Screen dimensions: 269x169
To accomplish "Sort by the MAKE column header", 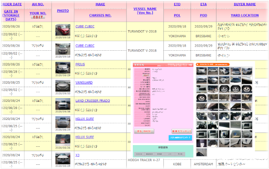I will [101, 4].
